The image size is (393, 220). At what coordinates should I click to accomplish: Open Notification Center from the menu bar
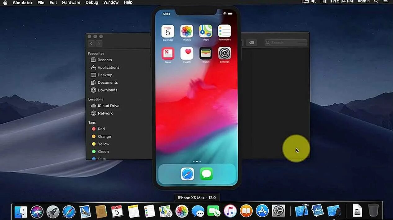pyautogui.click(x=386, y=2)
